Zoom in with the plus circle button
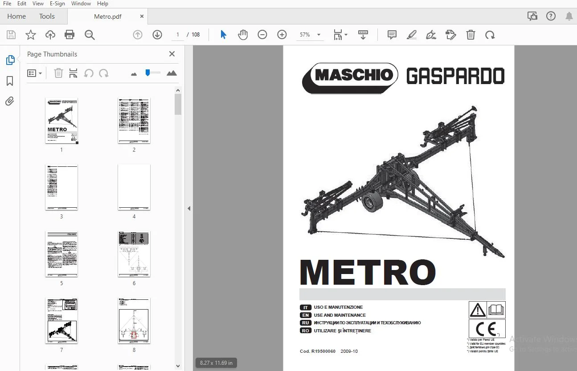This screenshot has width=577, height=371. click(x=282, y=35)
